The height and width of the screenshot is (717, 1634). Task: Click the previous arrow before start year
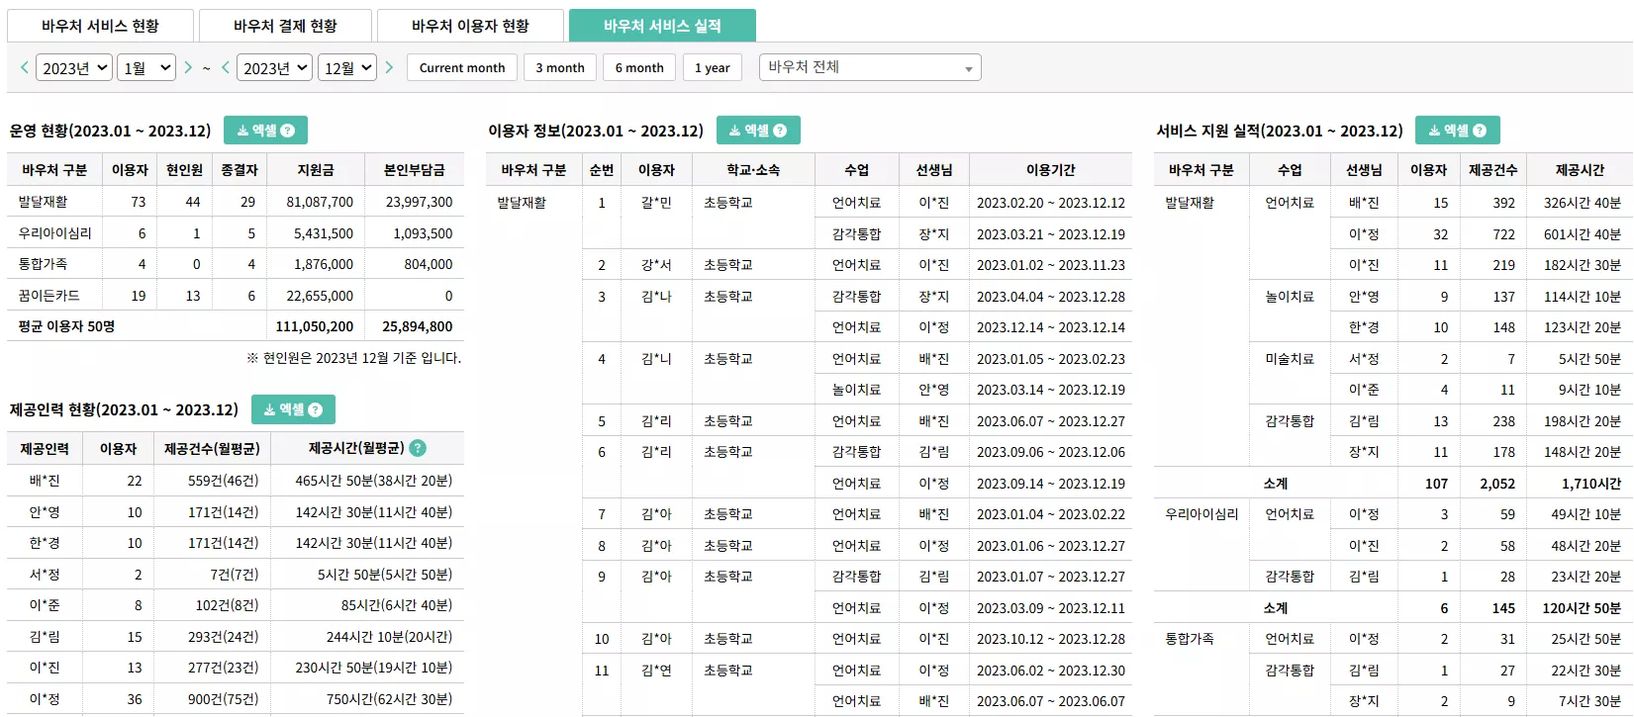click(x=25, y=67)
